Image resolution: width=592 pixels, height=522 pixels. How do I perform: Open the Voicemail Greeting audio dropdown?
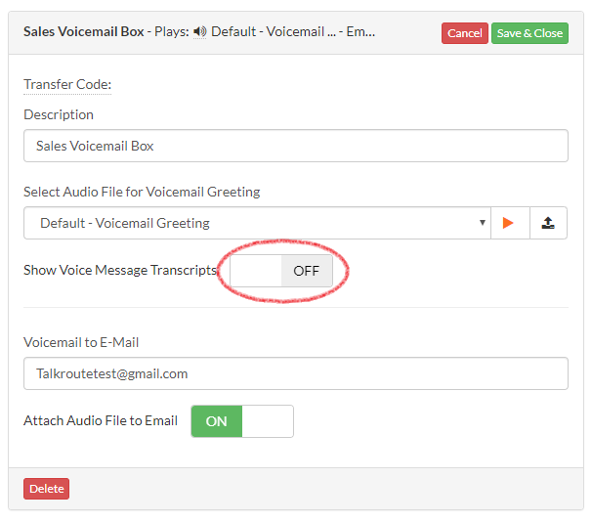pyautogui.click(x=257, y=223)
